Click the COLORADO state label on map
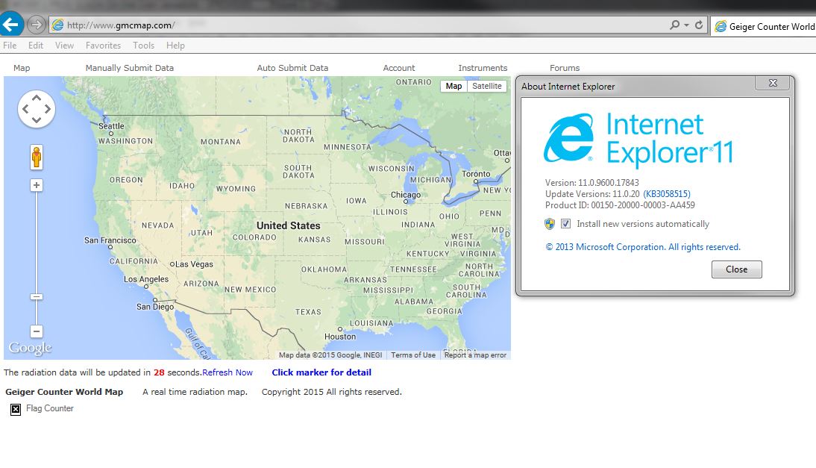Screen dimensions: 816x468 [x=254, y=237]
